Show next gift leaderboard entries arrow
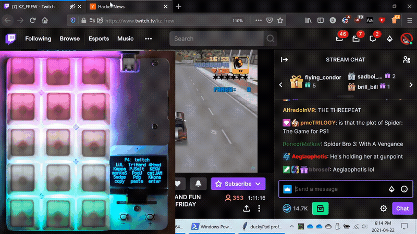 point(411,85)
